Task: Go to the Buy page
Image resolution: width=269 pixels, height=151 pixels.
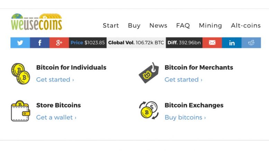Action: [134, 26]
